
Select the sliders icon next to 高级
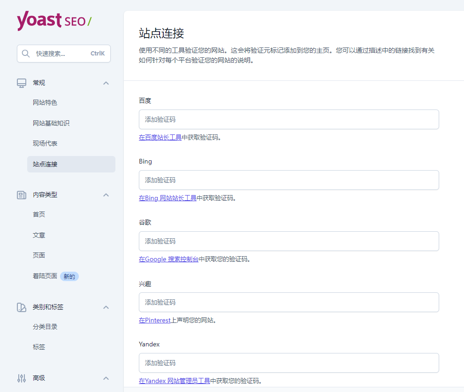coord(21,378)
